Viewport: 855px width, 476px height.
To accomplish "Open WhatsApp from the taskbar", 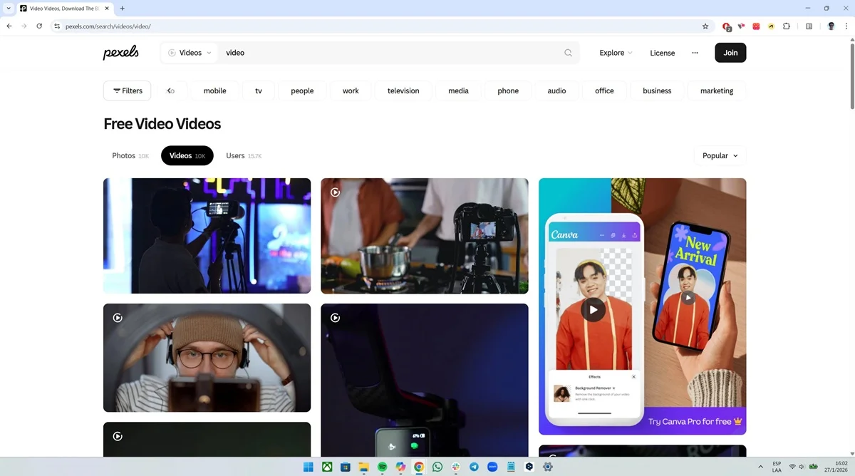I will point(437,466).
